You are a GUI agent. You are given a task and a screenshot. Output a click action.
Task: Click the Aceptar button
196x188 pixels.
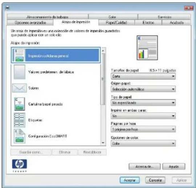pos(130,180)
